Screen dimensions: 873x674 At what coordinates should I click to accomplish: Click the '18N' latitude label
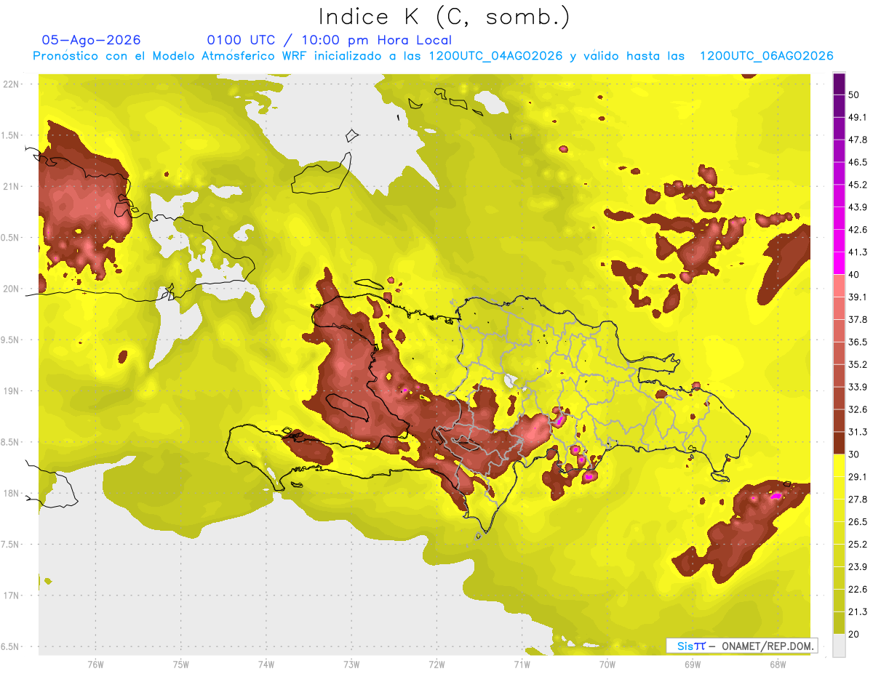tap(12, 493)
